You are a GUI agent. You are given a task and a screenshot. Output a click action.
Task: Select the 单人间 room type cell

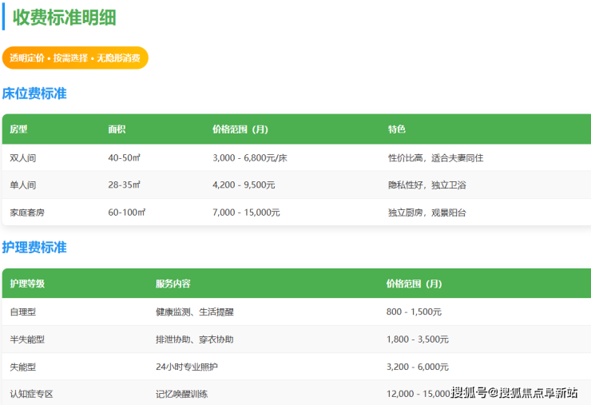(22, 185)
